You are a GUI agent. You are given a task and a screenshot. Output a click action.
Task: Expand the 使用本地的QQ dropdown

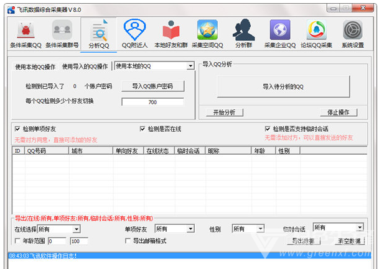[190, 66]
